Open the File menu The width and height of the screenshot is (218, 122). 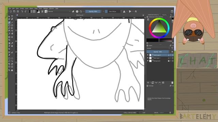[x=10, y=8]
